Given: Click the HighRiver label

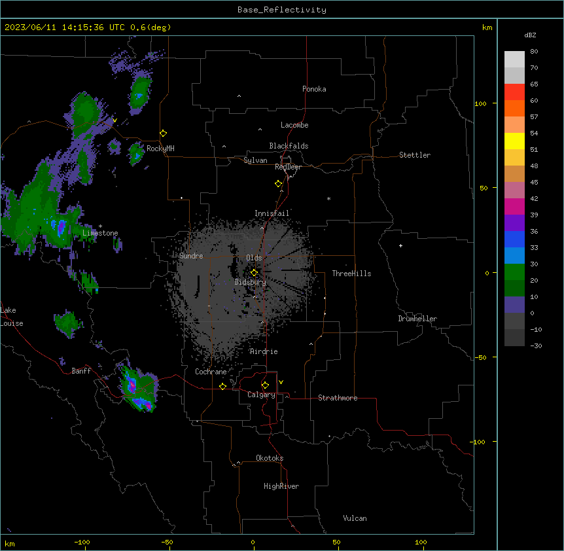Looking at the screenshot, I should pos(281,486).
